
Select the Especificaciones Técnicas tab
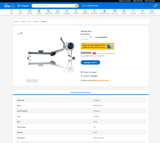(x=81, y=92)
